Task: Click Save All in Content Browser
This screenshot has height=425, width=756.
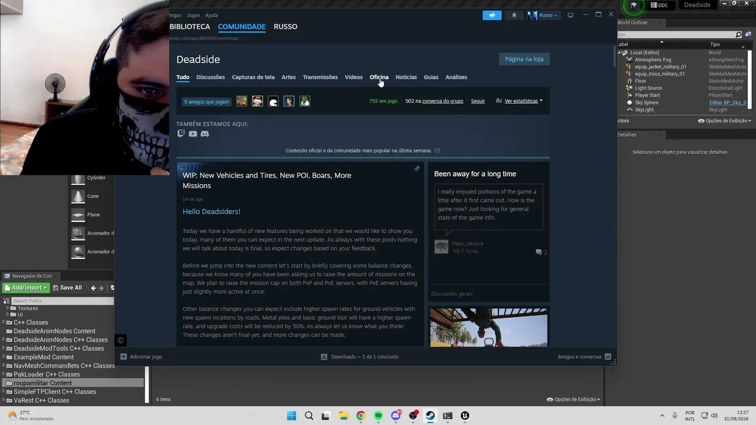Action: pos(67,288)
